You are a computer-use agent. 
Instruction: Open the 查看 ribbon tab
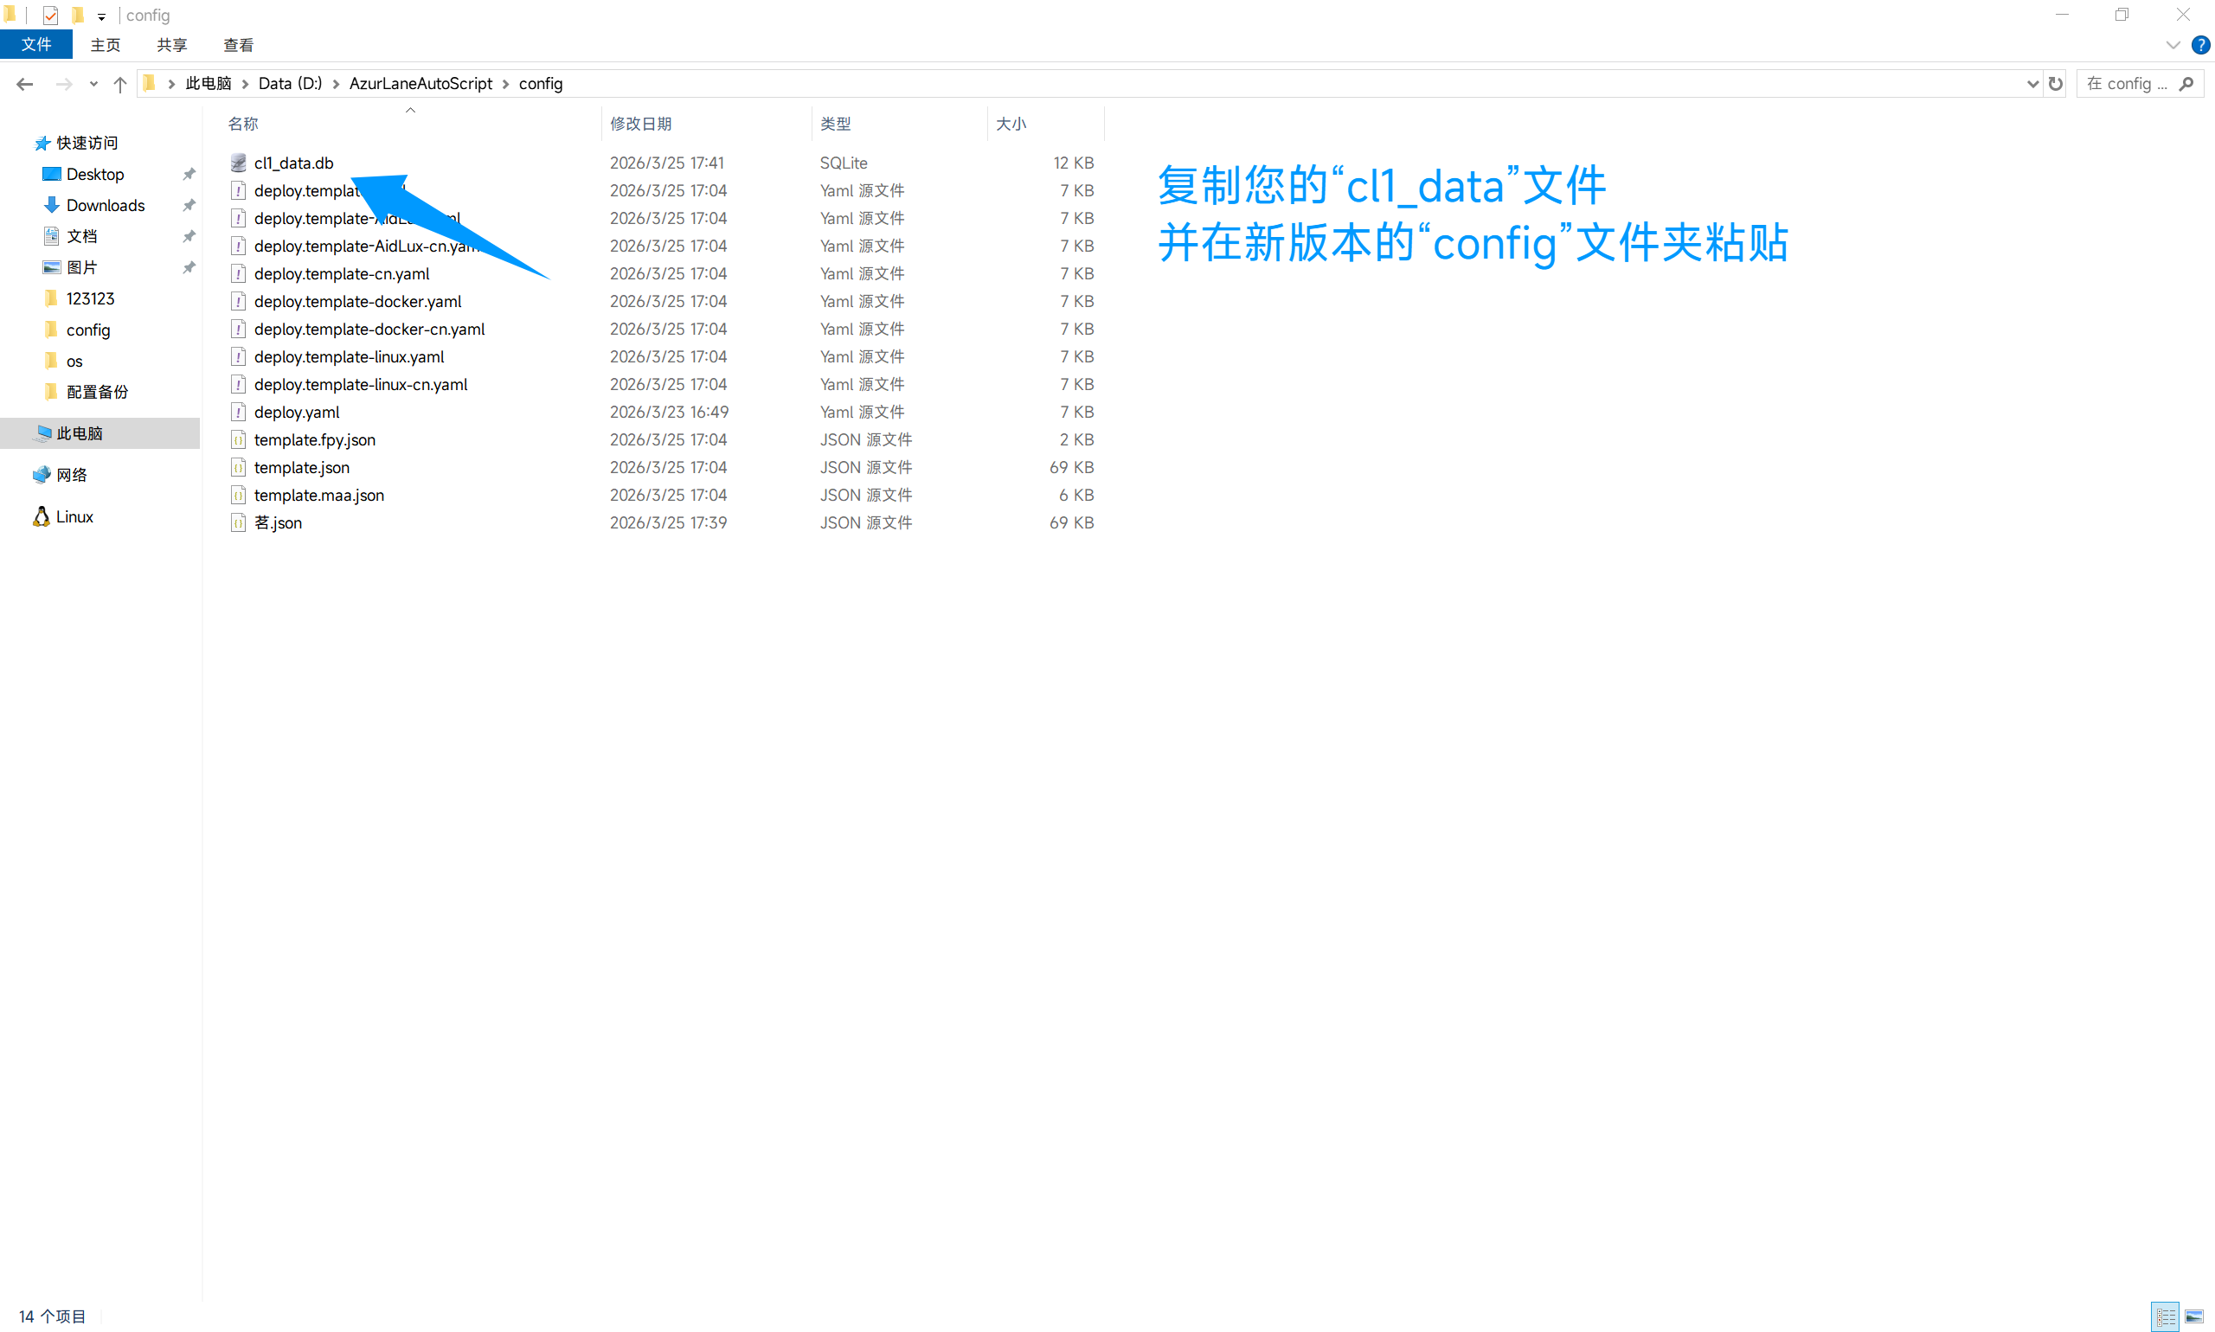(x=238, y=45)
